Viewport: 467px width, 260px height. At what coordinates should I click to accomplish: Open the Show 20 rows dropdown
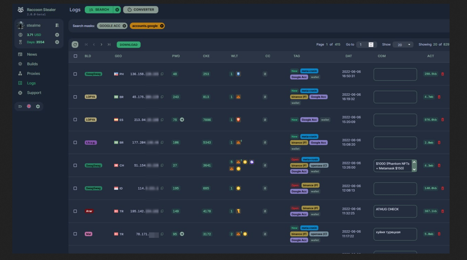pos(403,45)
